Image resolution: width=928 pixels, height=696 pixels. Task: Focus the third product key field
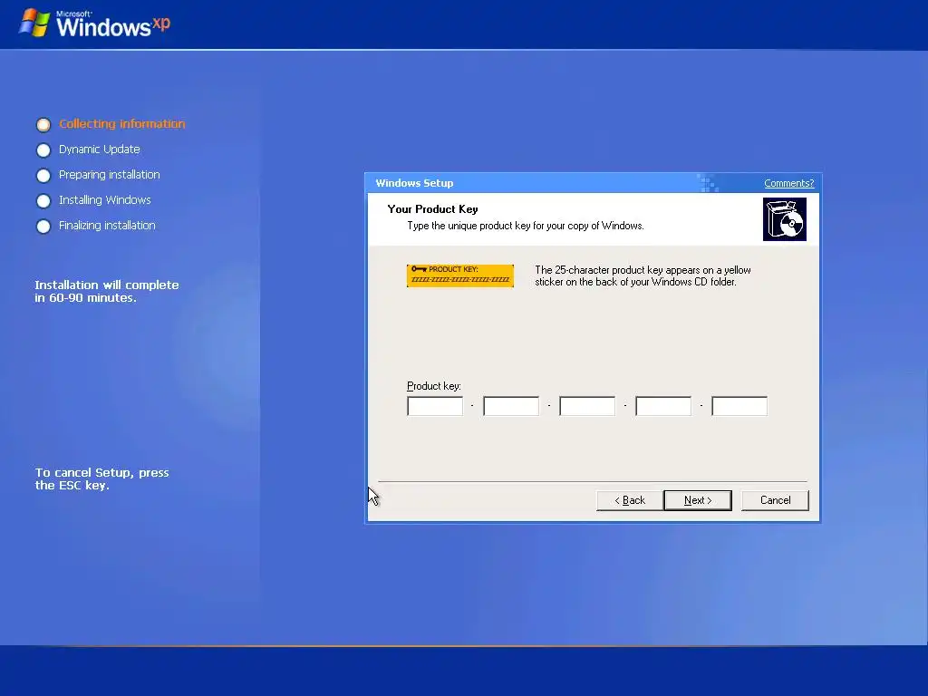coord(587,406)
